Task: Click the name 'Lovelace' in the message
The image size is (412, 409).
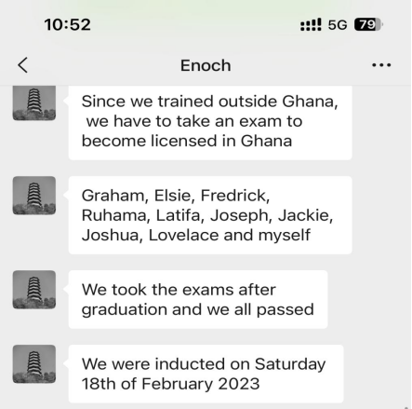Action: (x=183, y=235)
